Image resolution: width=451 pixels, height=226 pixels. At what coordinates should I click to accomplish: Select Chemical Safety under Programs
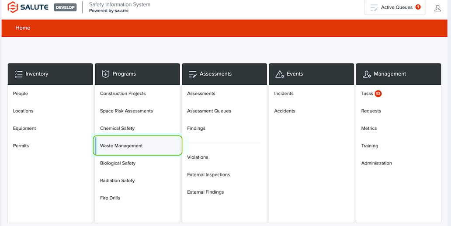117,129
